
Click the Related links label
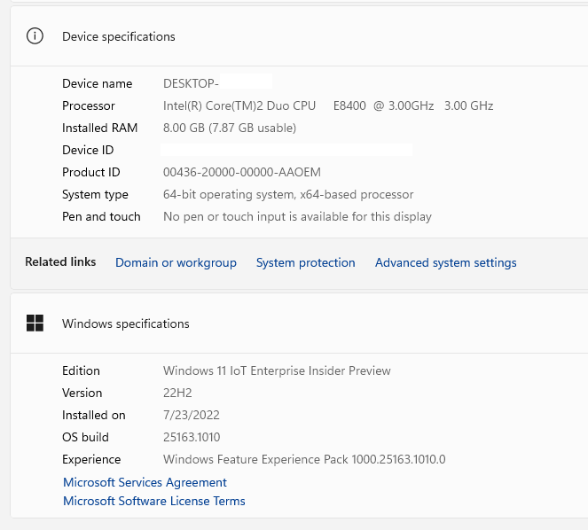click(60, 262)
